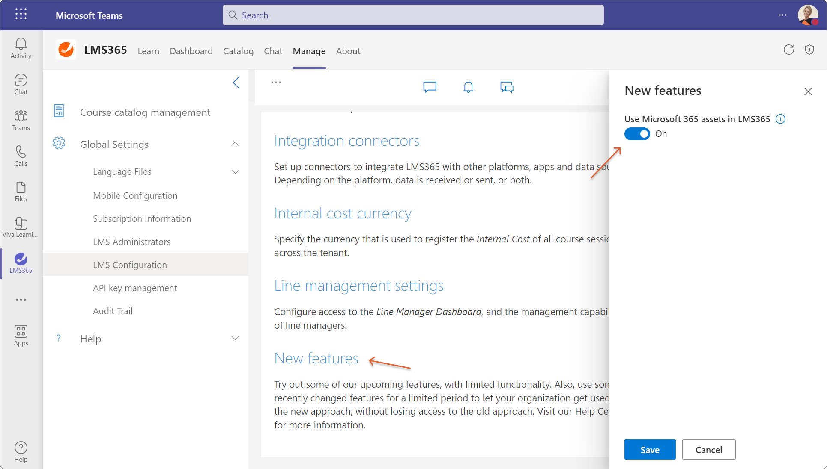827x469 pixels.
Task: Open Teams in the left rail
Action: (x=21, y=120)
